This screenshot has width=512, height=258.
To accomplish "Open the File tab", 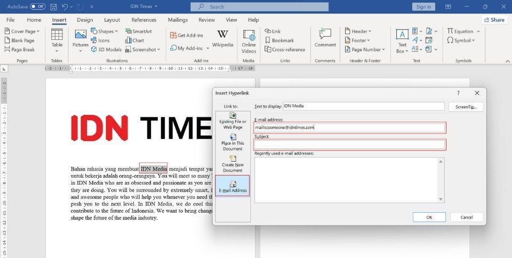I will point(11,20).
